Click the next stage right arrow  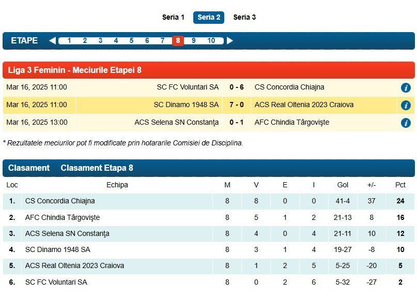tap(230, 41)
